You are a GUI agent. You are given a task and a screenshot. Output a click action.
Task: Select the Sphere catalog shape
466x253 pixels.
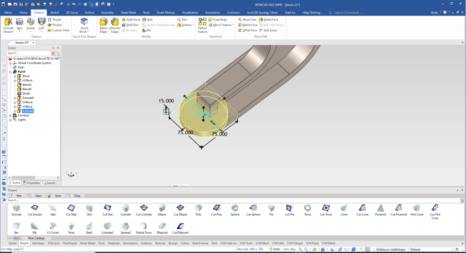point(235,209)
